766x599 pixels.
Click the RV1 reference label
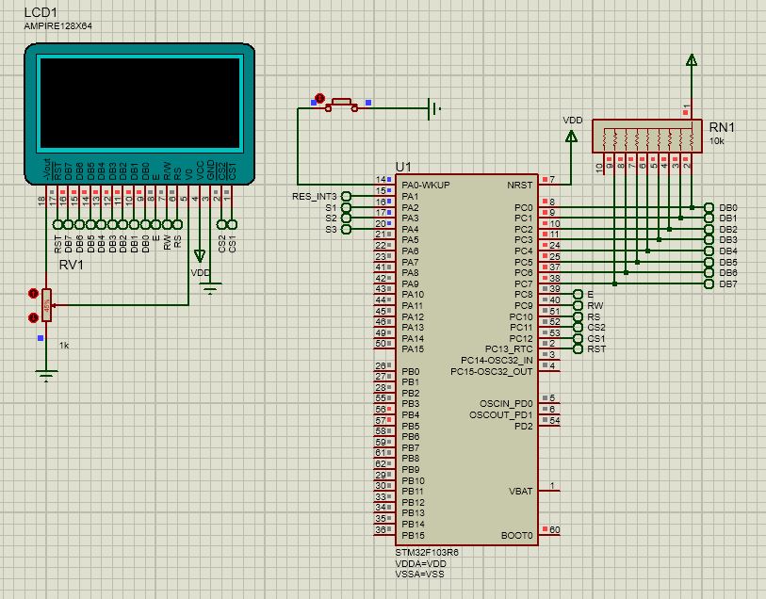tap(72, 265)
